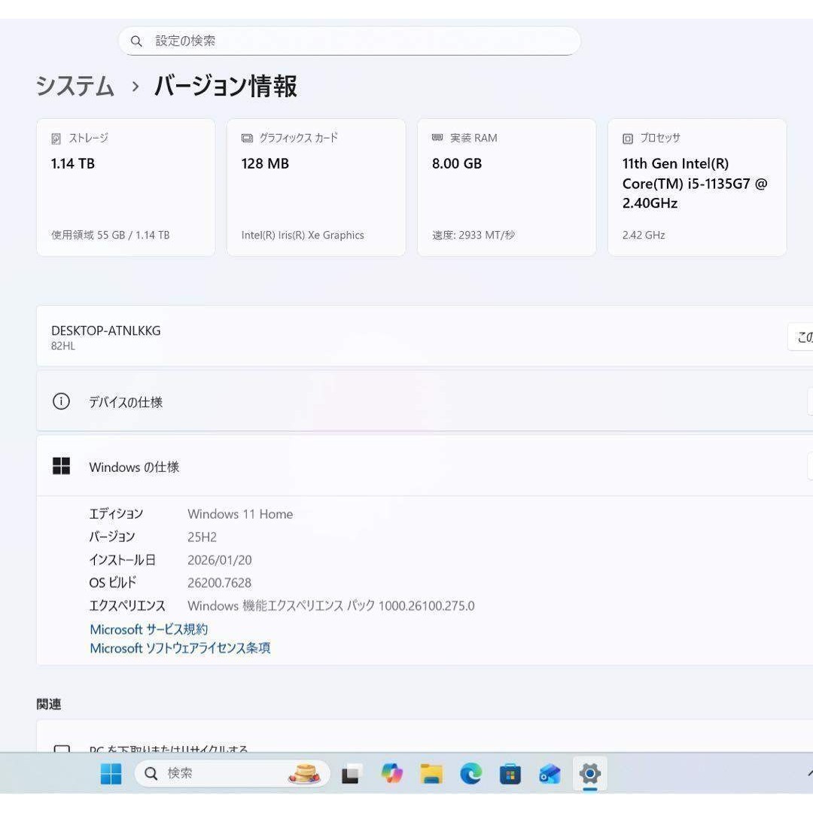Click the info icon beside デバイスの仕様
This screenshot has width=813, height=813.
(x=61, y=401)
